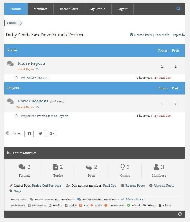Screen dimensions: 190x222
Task: Open the Members tab
Action: point(40,9)
